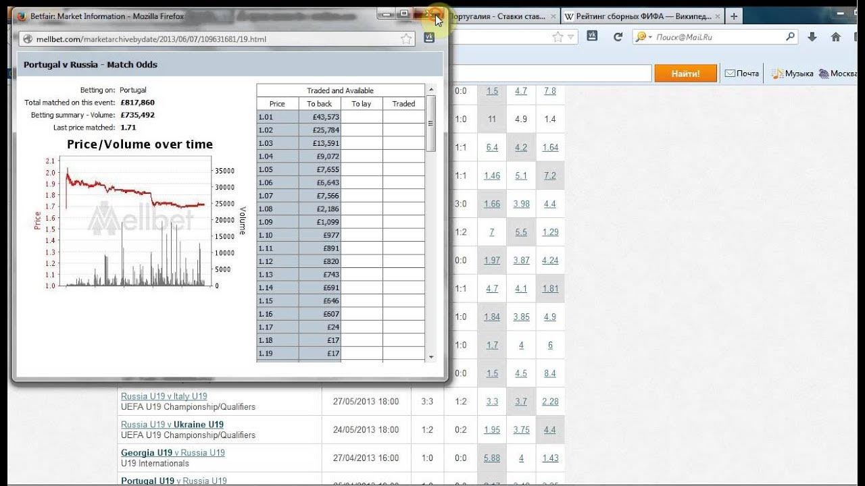Screen dimensions: 865x486
Task: Close the Португалия - Ставки tab
Action: (553, 16)
